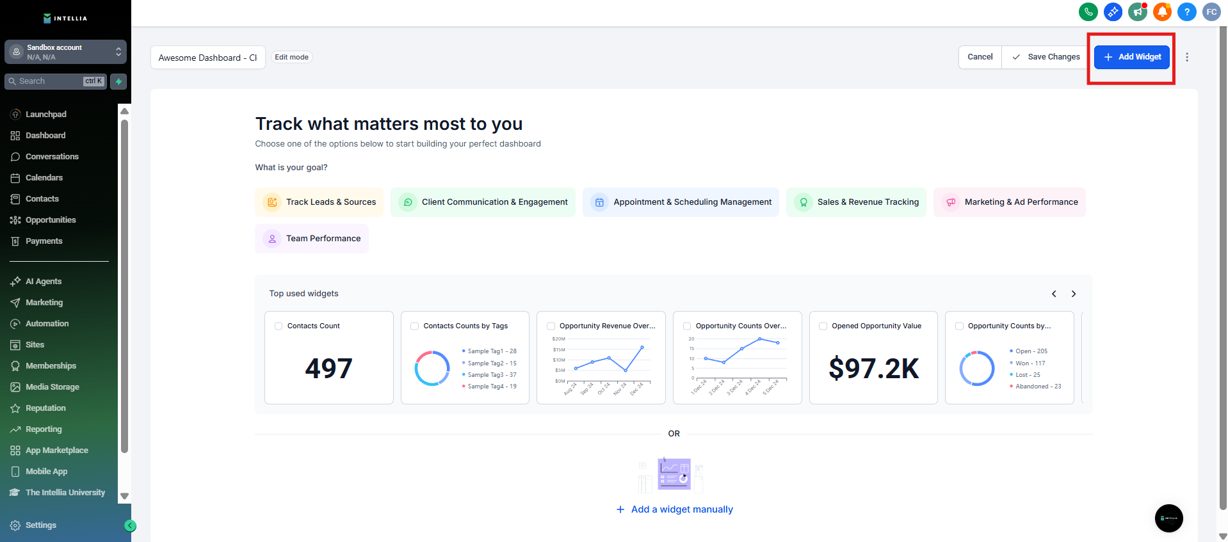The image size is (1228, 542).
Task: Click the blue help question mark icon
Action: pyautogui.click(x=1186, y=12)
